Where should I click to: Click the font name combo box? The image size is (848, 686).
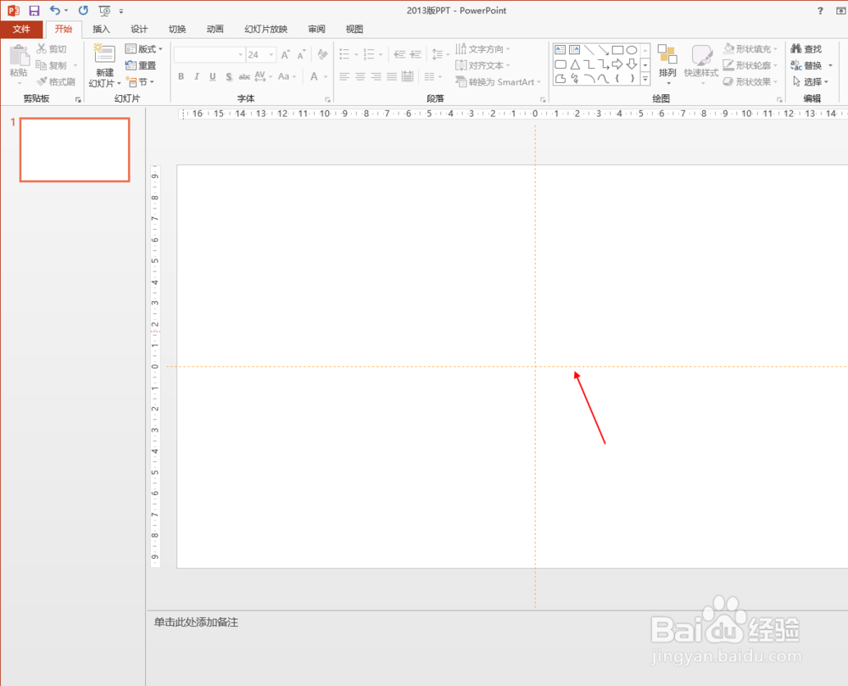pos(209,54)
